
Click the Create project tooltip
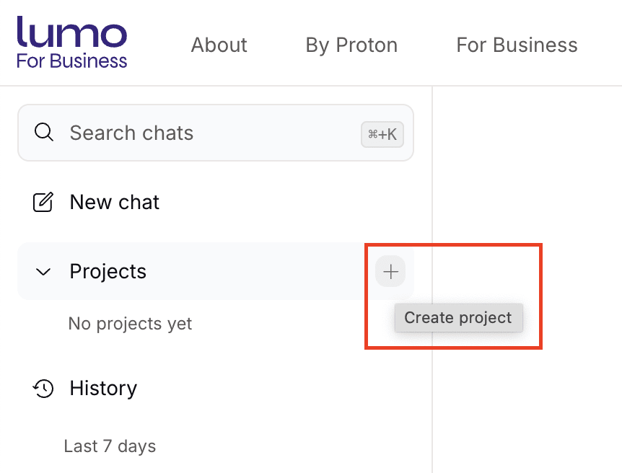pos(458,318)
